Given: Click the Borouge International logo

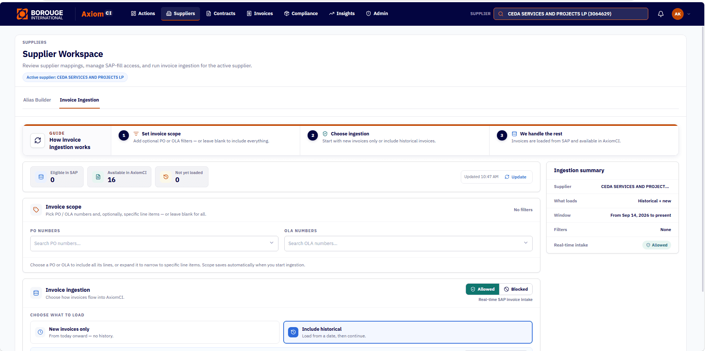Looking at the screenshot, I should click(x=40, y=14).
